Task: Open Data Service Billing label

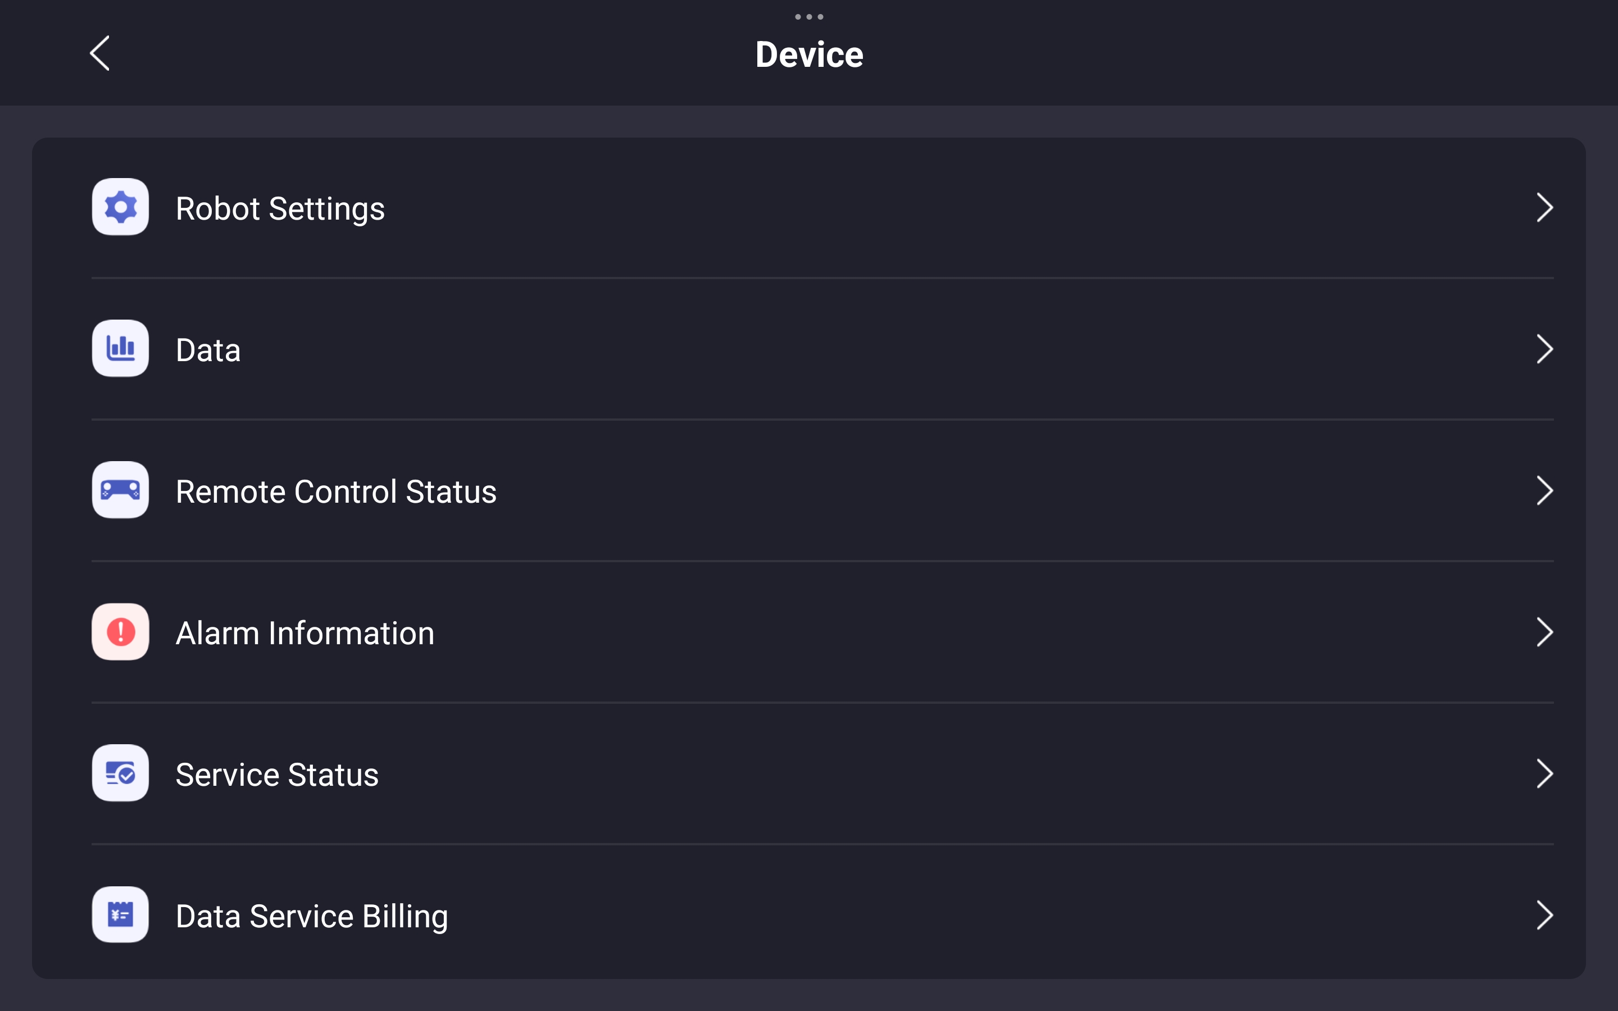Action: [x=312, y=917]
